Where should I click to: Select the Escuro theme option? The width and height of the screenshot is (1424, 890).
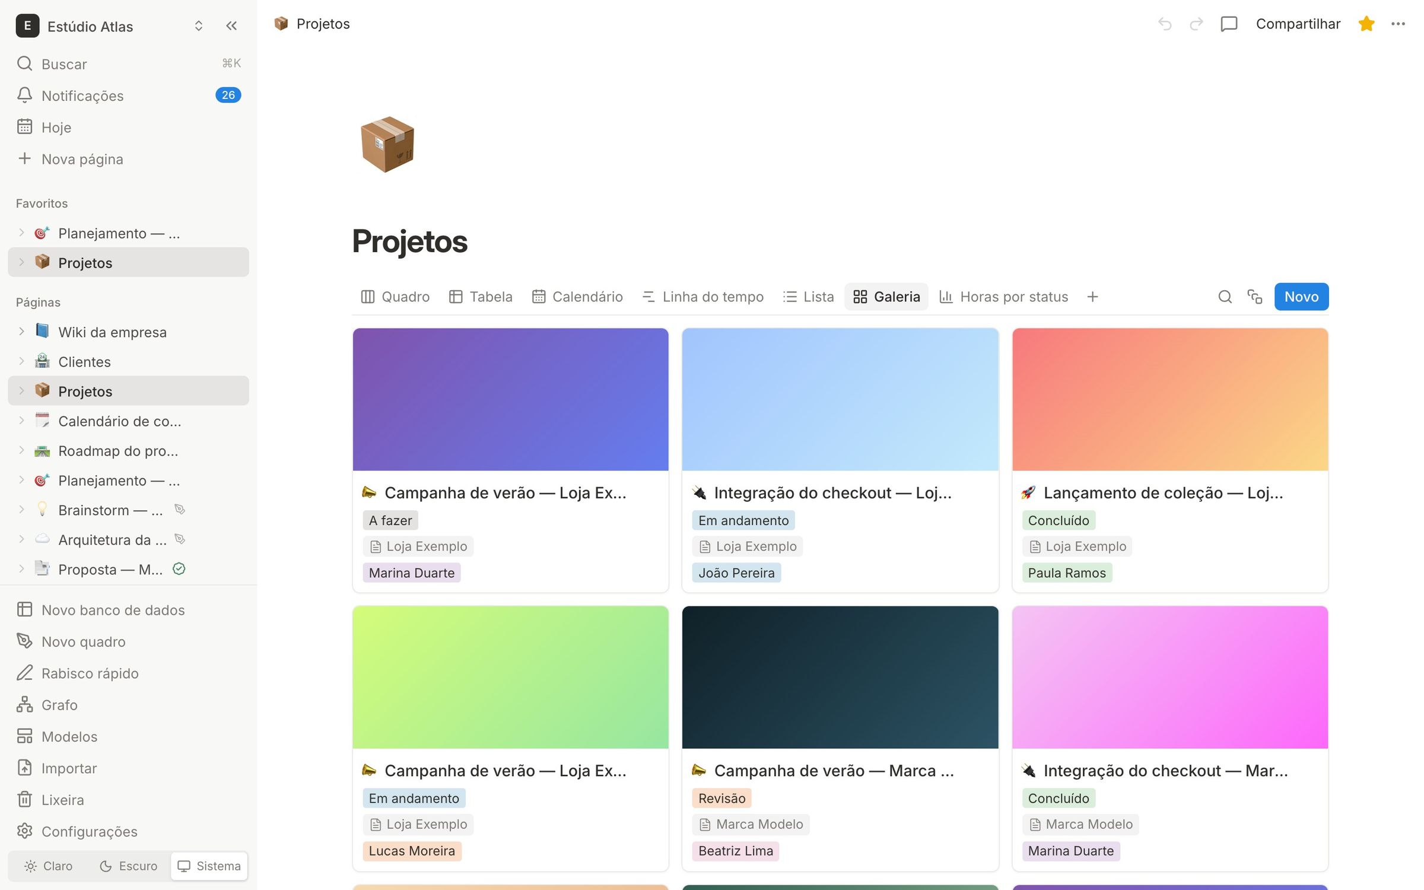(x=128, y=866)
